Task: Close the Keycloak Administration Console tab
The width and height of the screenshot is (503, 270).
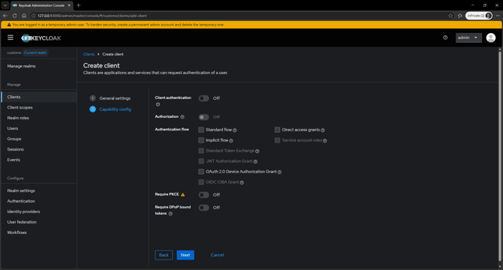Action: coord(69,5)
